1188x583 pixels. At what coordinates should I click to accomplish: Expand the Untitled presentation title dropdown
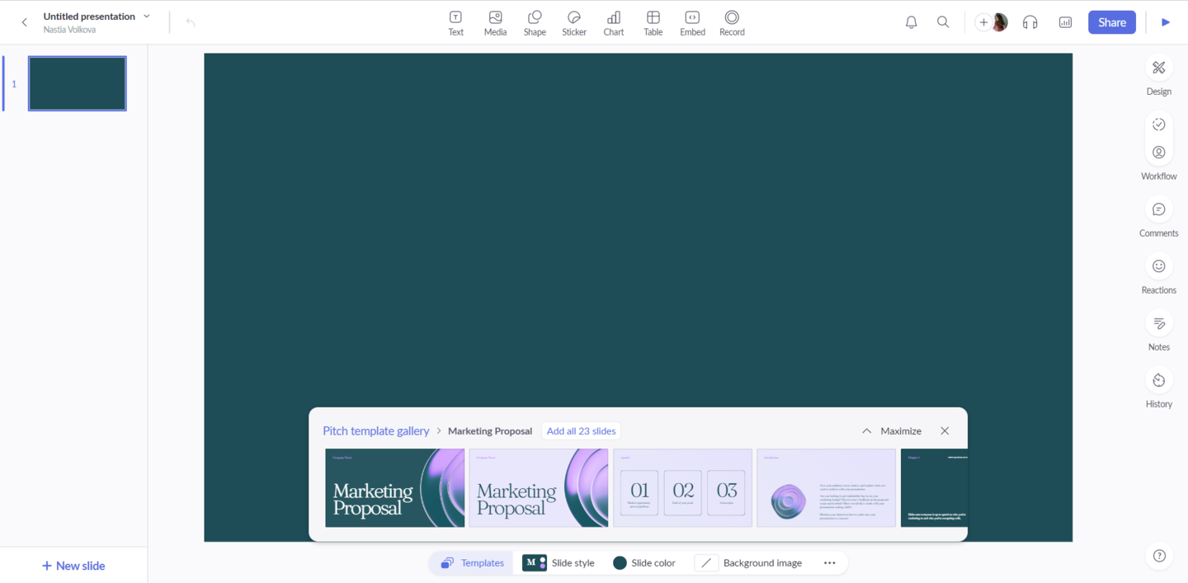[x=147, y=16]
